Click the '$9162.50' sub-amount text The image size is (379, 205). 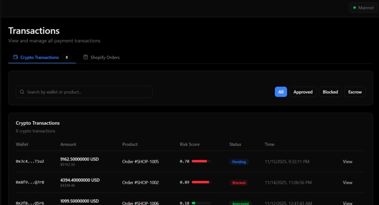click(68, 165)
